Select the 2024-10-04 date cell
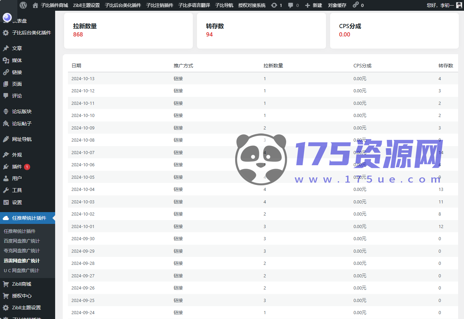The height and width of the screenshot is (319, 464). click(83, 190)
